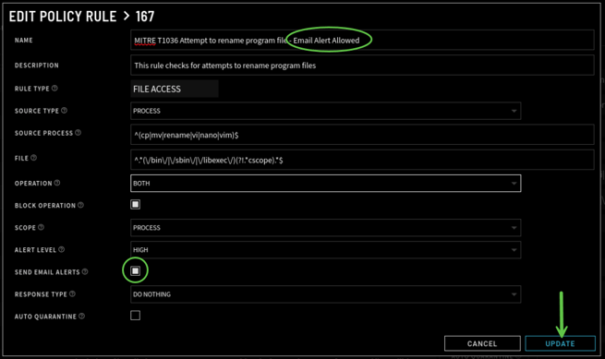Open the File field help icon

tap(33, 158)
